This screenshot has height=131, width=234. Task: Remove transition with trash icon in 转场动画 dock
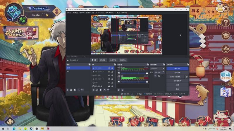(x=159, y=76)
